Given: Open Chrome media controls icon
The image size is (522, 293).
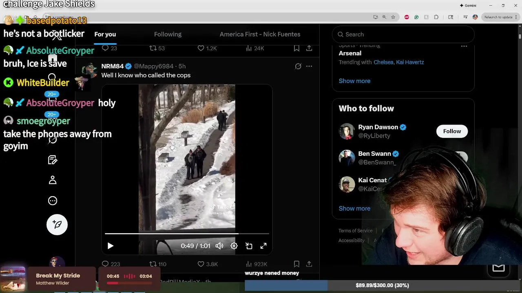Looking at the screenshot, I should click(465, 17).
